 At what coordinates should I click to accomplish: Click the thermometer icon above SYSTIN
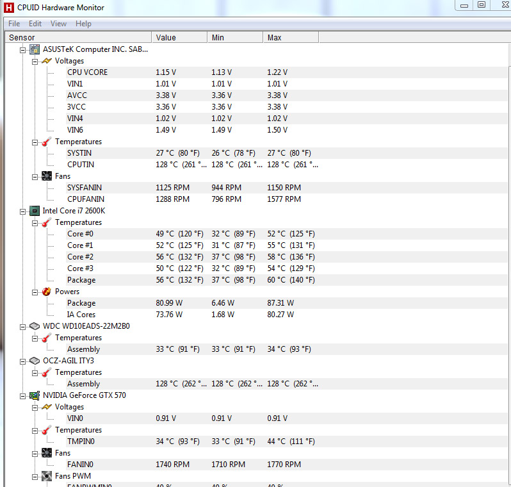(47, 142)
